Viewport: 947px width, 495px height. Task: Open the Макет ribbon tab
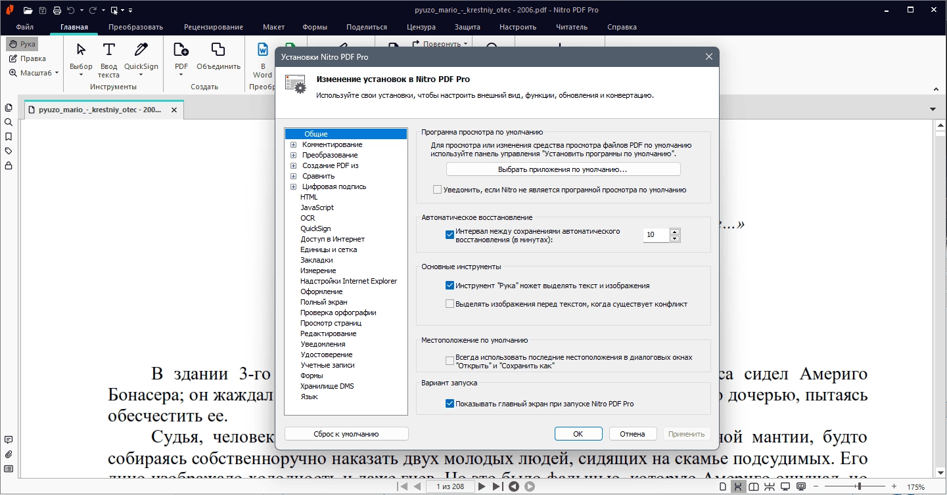(x=274, y=27)
